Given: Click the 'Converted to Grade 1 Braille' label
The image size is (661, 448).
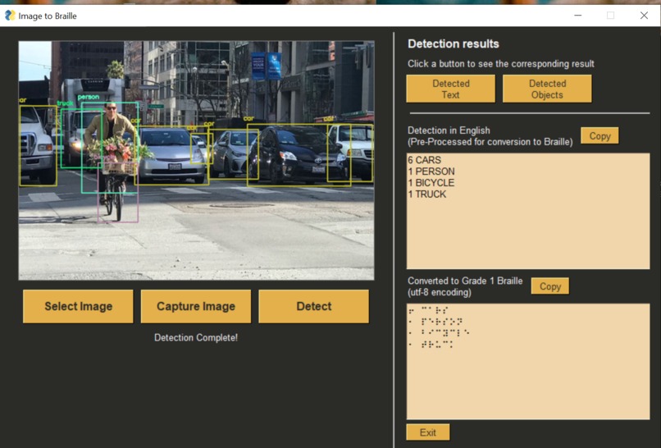Looking at the screenshot, I should pos(465,281).
